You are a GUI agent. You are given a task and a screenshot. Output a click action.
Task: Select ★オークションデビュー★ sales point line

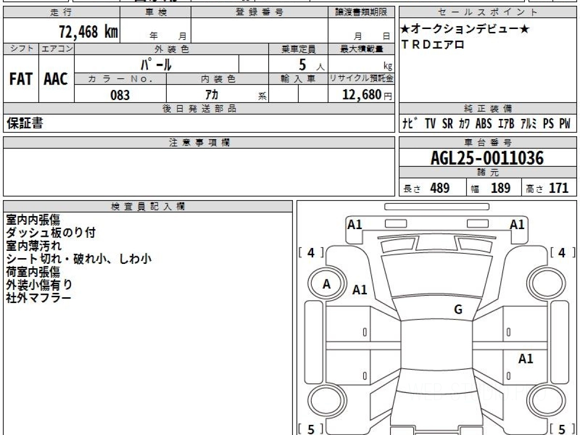465,29
